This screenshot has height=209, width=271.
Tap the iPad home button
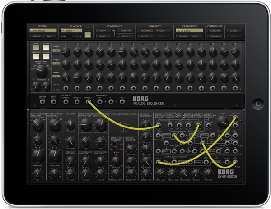[258, 104]
